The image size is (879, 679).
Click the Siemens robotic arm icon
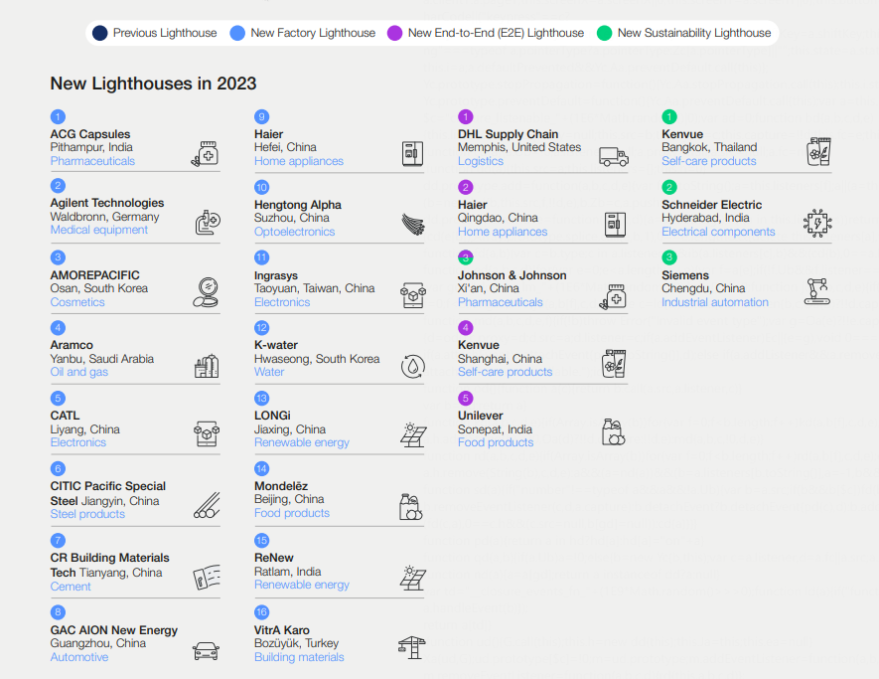pyautogui.click(x=816, y=291)
